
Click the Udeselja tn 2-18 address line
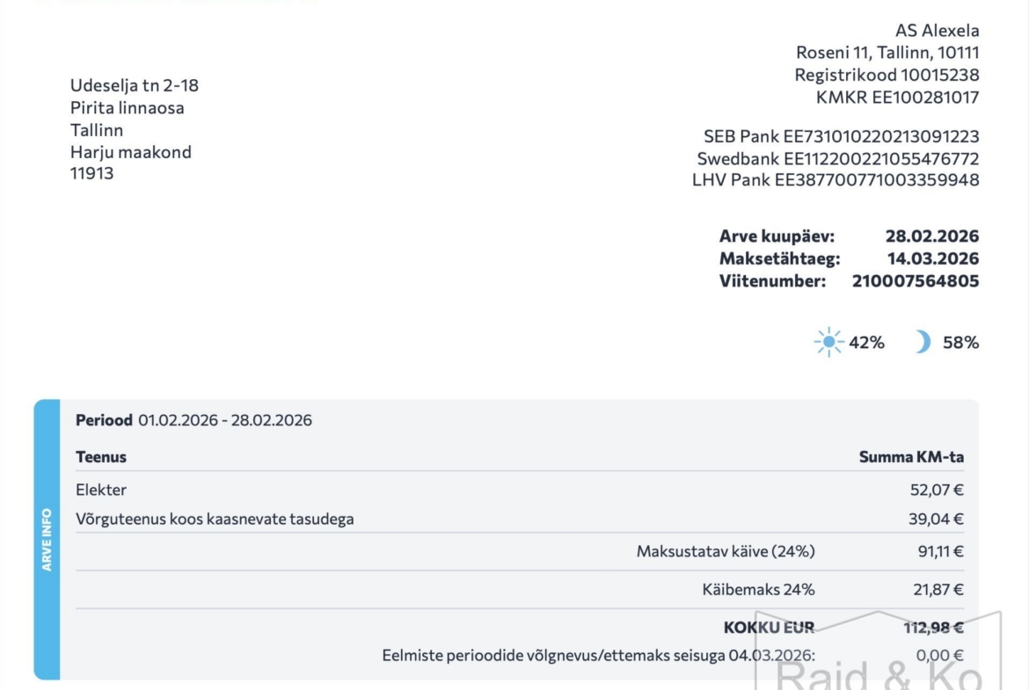pos(135,85)
